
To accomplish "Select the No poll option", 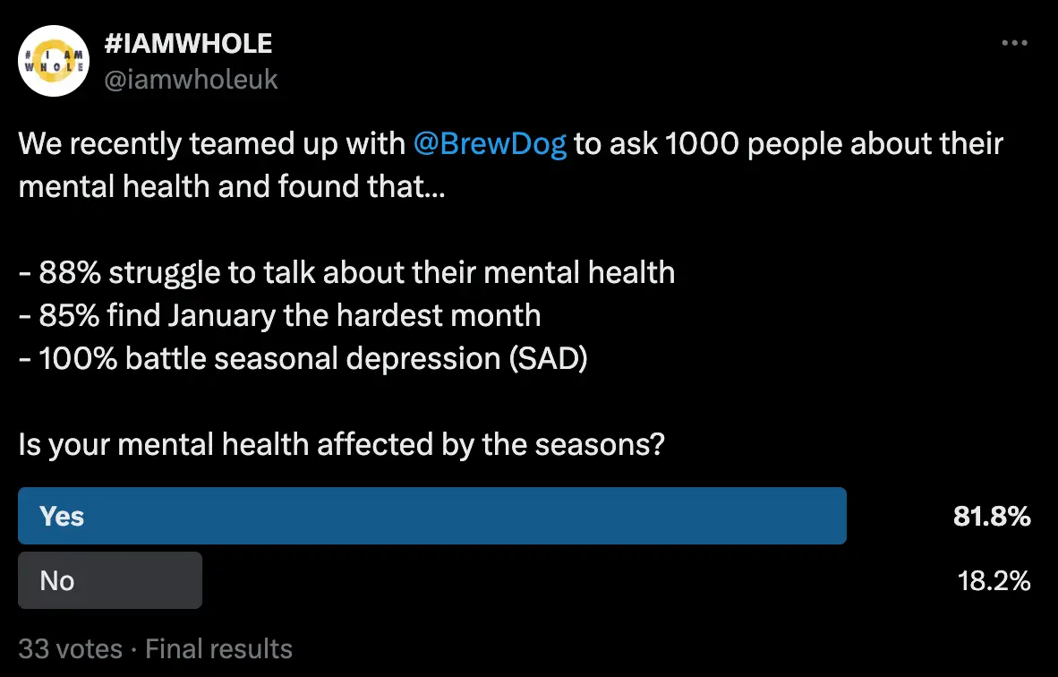I will tap(110, 580).
